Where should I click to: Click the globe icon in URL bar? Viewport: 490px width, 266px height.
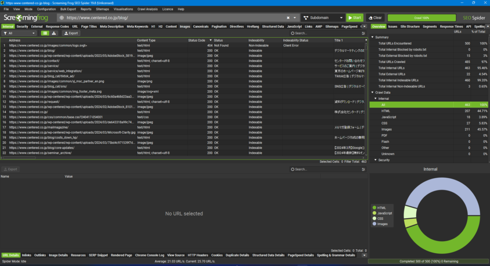(x=62, y=18)
